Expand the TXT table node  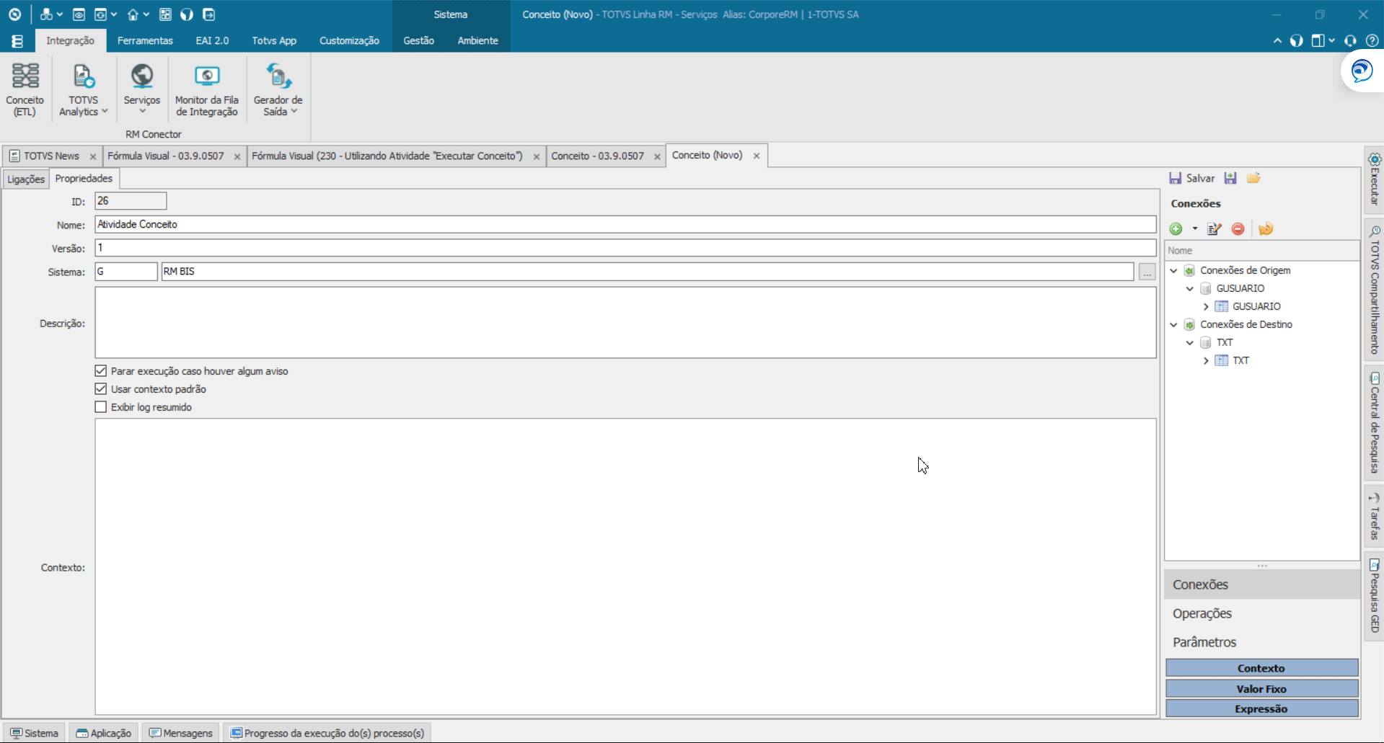(1206, 360)
